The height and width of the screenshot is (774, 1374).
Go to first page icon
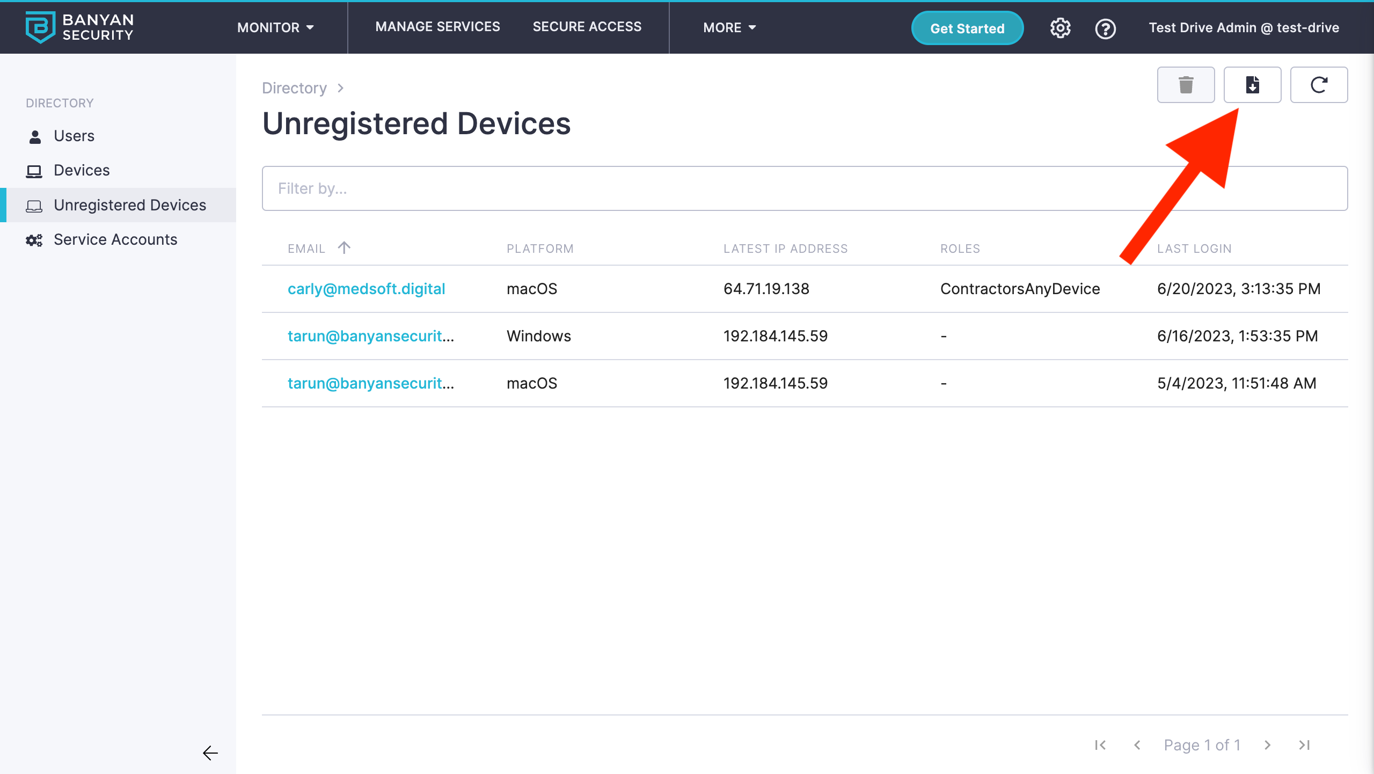pos(1100,745)
